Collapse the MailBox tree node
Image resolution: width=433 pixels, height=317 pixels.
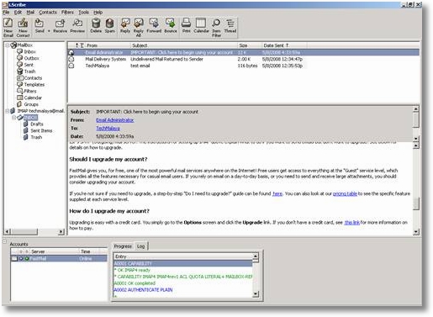point(8,45)
